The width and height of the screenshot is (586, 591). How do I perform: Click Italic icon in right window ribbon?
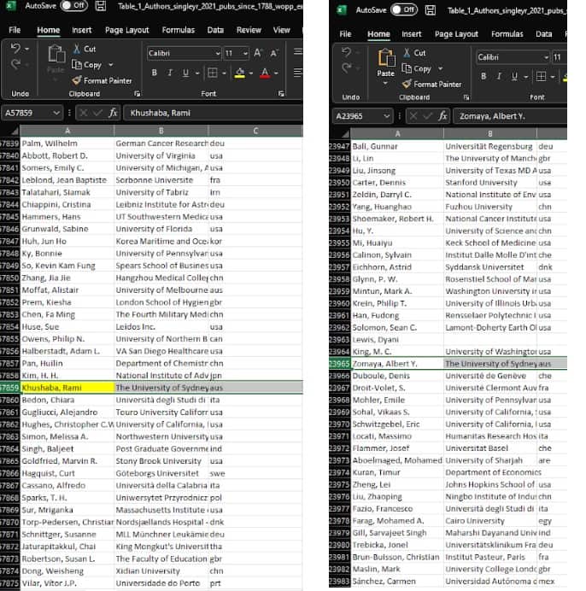[500, 76]
